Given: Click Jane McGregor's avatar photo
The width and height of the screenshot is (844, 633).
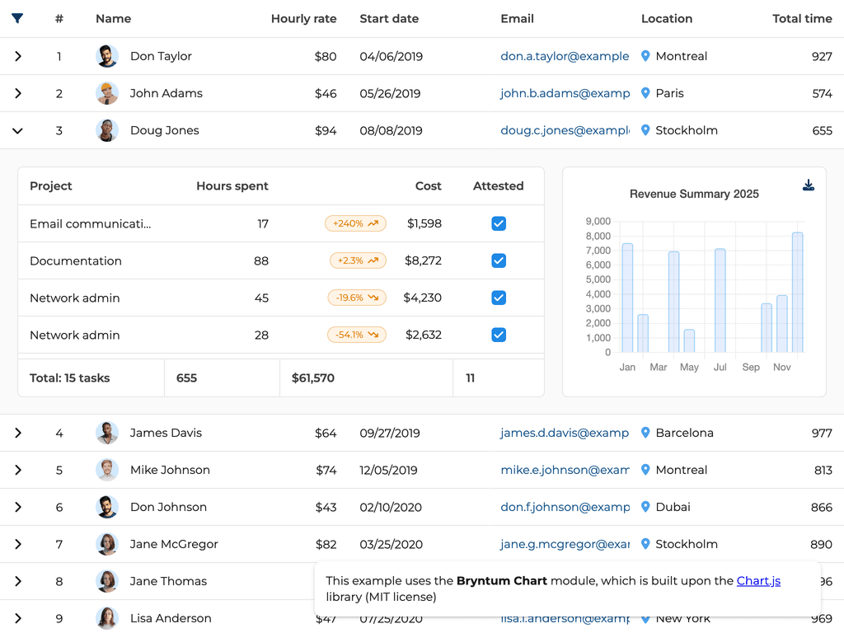Looking at the screenshot, I should (107, 544).
